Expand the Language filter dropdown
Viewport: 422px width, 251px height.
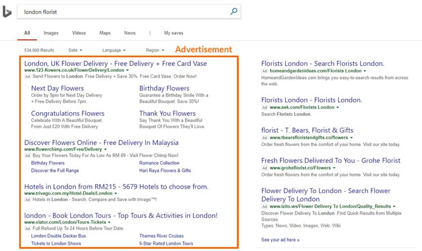tap(114, 50)
